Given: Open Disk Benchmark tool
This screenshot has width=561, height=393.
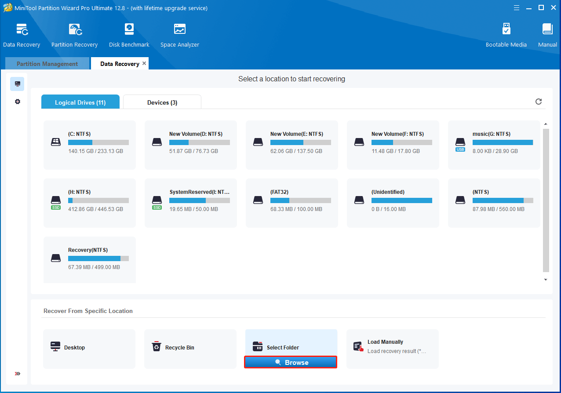Looking at the screenshot, I should click(x=129, y=36).
